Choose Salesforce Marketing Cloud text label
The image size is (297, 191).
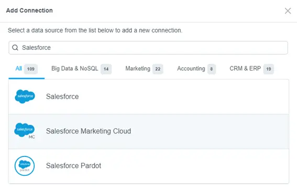(89, 131)
